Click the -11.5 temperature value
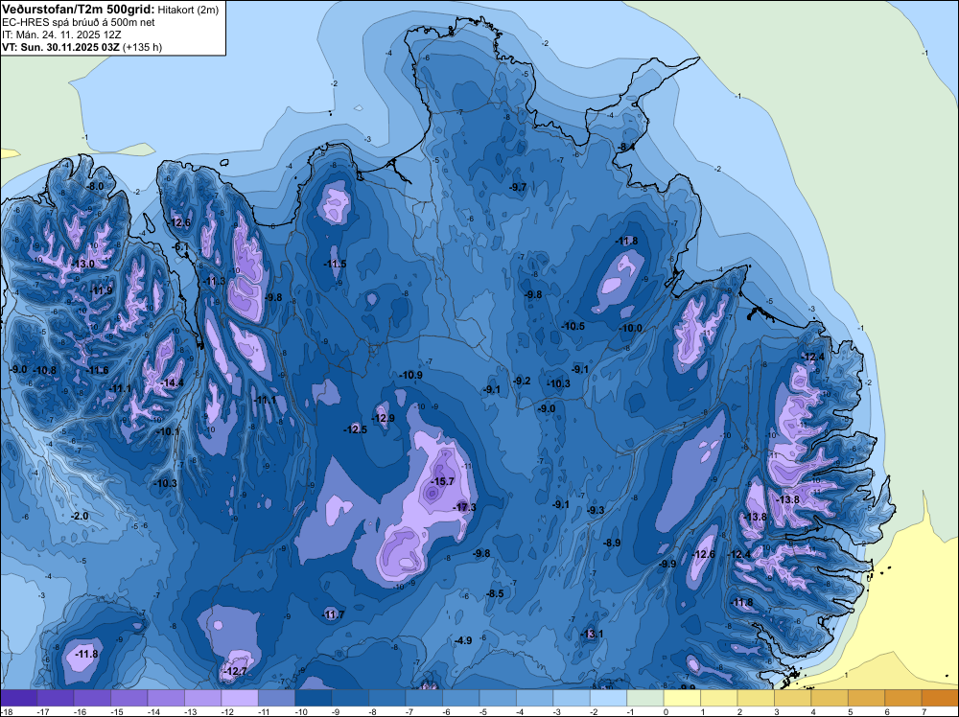This screenshot has height=717, width=959. coord(335,264)
